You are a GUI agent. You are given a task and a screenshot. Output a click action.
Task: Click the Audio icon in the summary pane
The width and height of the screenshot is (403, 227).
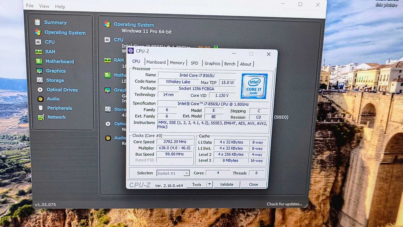tap(108, 138)
